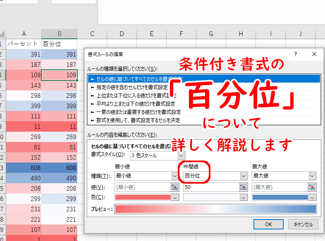Select column I header
This screenshot has width=325, height=241.
[x=271, y=34]
